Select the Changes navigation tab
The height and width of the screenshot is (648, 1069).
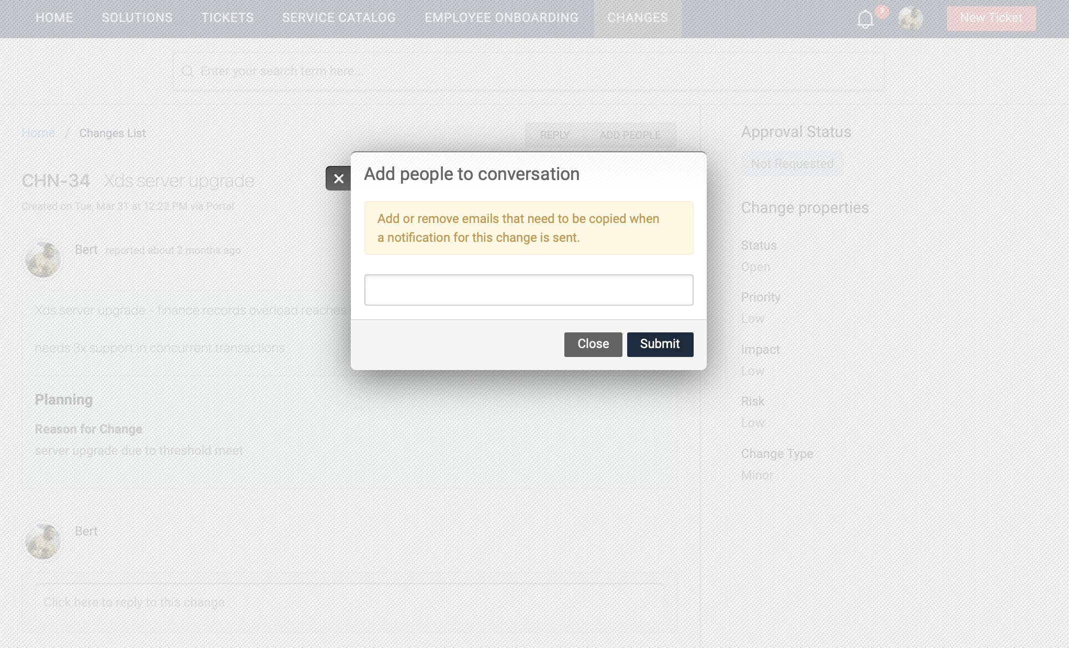point(637,18)
